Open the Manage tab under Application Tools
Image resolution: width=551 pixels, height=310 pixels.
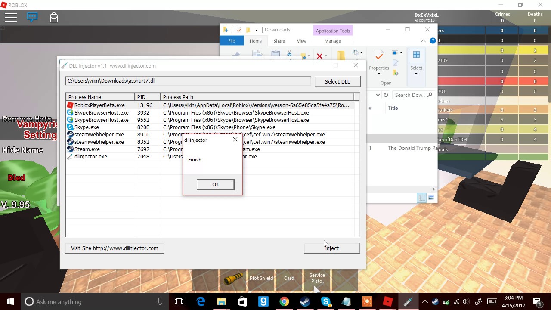click(x=333, y=41)
